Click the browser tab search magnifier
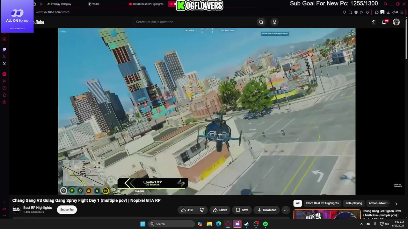This screenshot has height=229, width=408. [385, 4]
